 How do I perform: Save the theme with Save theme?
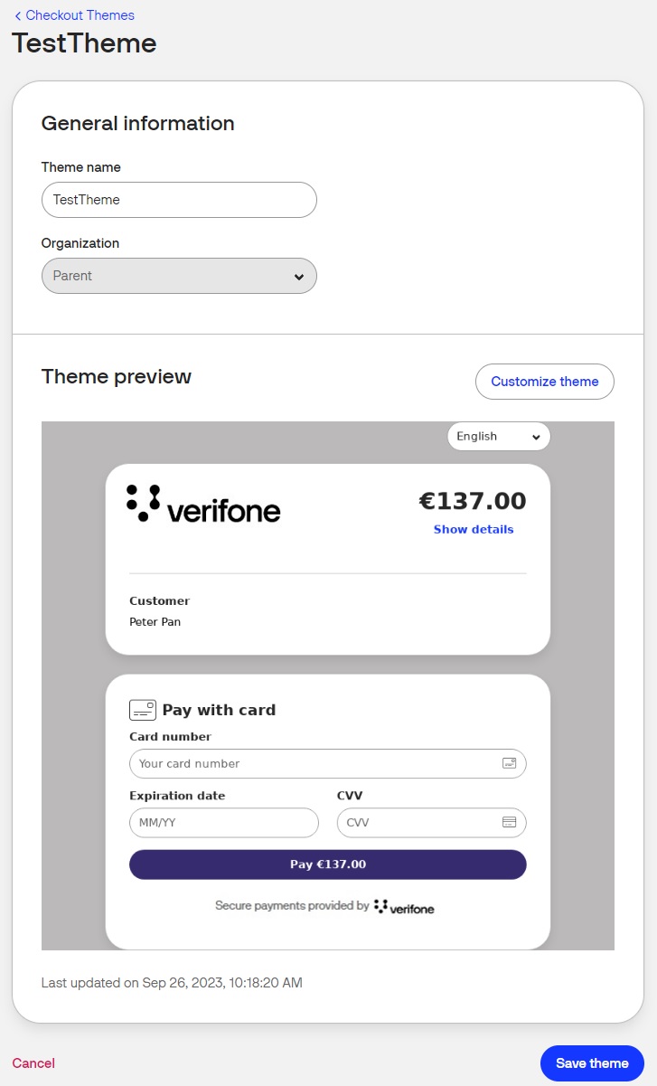[592, 1063]
